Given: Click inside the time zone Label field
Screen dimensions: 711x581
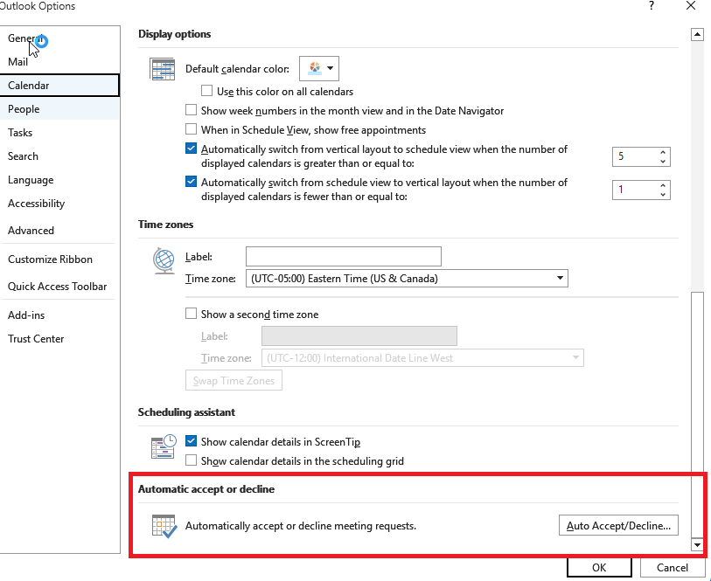Looking at the screenshot, I should (x=343, y=256).
